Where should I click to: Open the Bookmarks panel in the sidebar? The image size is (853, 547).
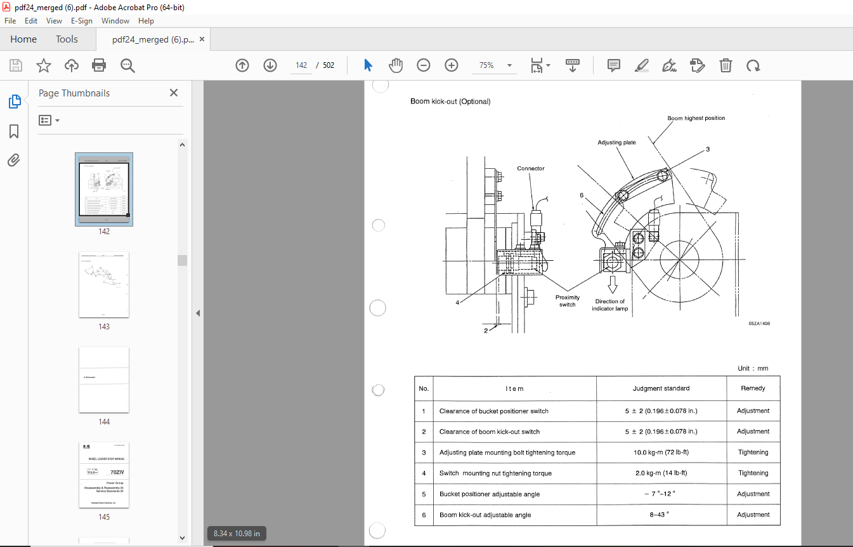click(14, 131)
